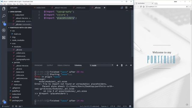Open the Debug view in the activity bar

pyautogui.click(x=4, y=30)
